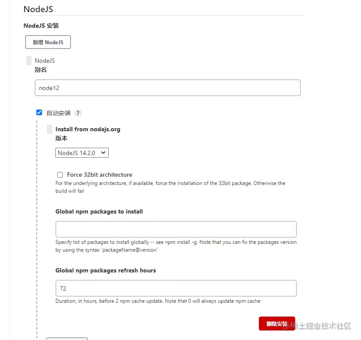
Task: Click the NodeJS page heading
Action: [39, 9]
